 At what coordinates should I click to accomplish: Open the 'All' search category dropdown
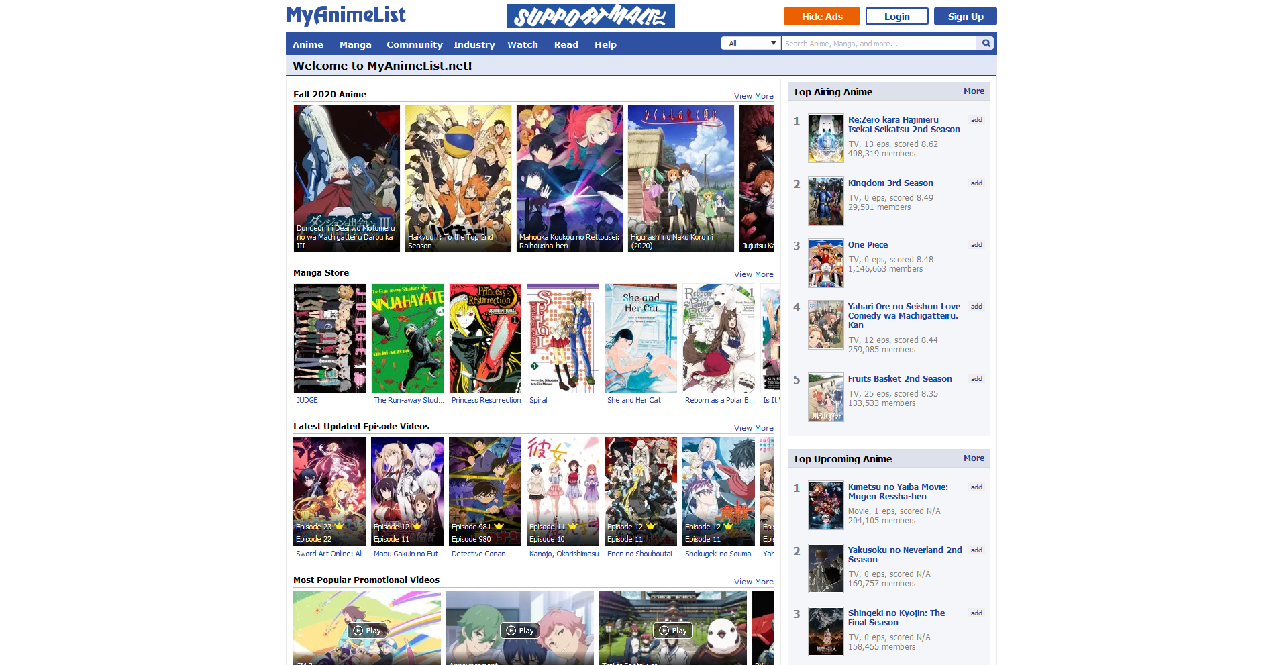[x=751, y=44]
